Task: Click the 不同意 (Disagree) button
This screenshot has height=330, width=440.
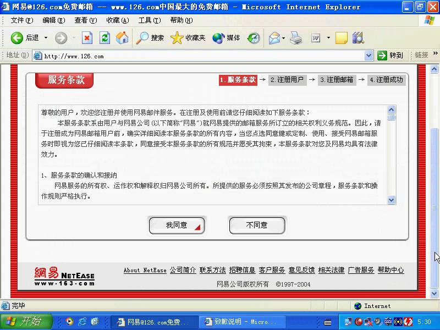Action: (x=257, y=226)
